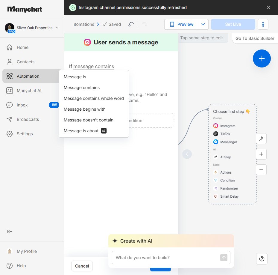
Task: Click 'Tap some step to edit' hint
Action: pos(202,38)
